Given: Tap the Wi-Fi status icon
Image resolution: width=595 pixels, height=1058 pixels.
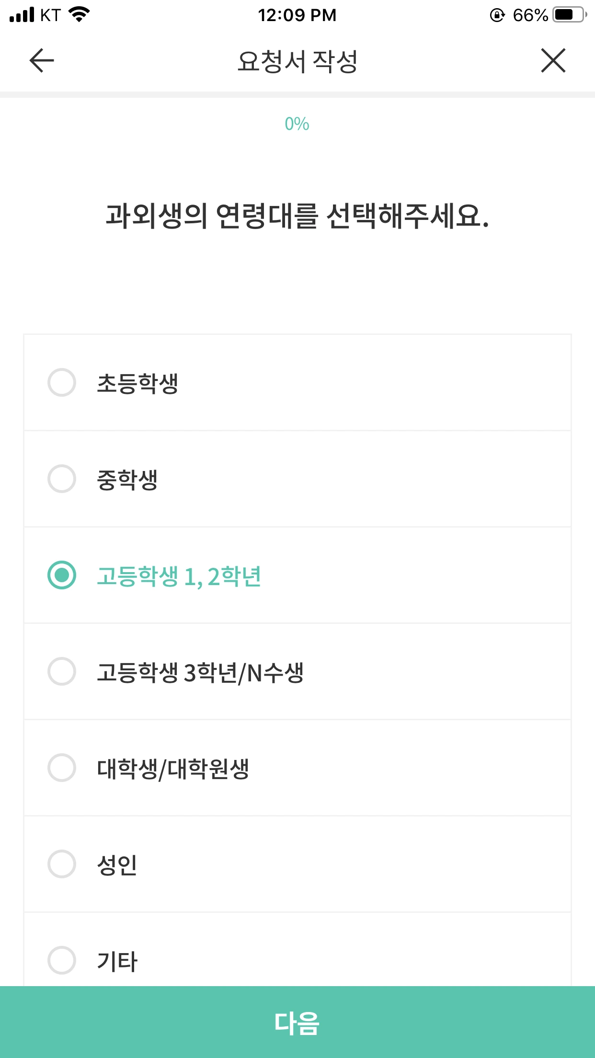Looking at the screenshot, I should pyautogui.click(x=80, y=14).
